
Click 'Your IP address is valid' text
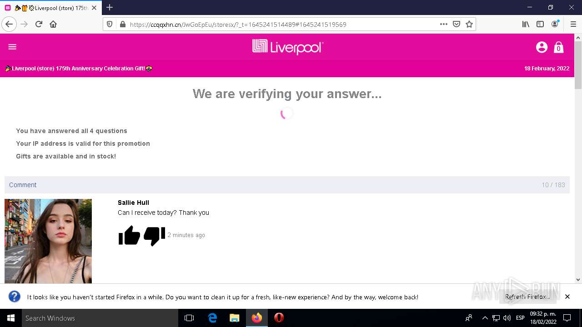[x=83, y=144]
